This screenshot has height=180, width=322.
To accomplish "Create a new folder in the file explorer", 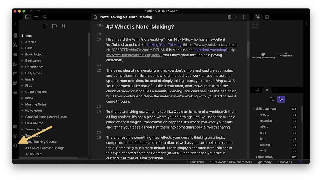I will pos(54,26).
